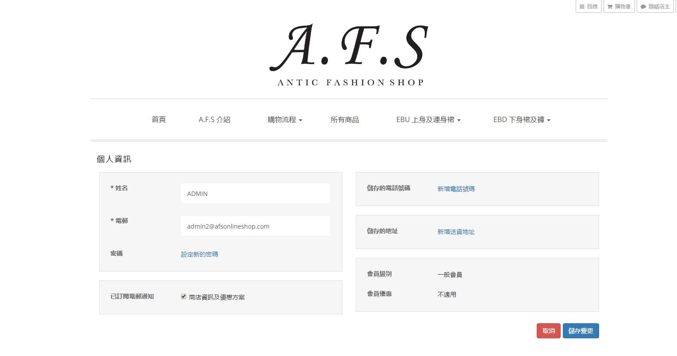The image size is (677, 356).
Task: Click the 會員級別 label
Action: 379,274
